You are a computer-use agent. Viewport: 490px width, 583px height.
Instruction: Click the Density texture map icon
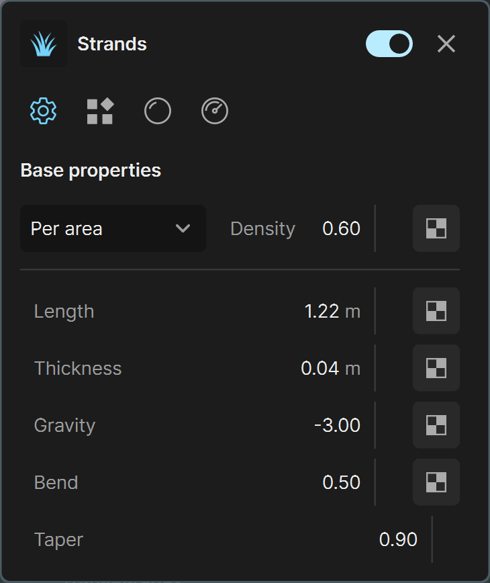(x=436, y=228)
